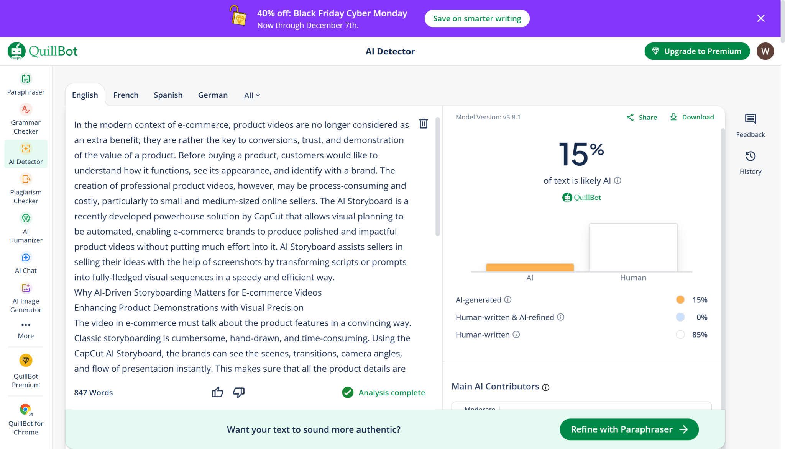Screen dimensions: 785x449
Task: Click the thumbs down feedback icon
Action: click(x=239, y=392)
